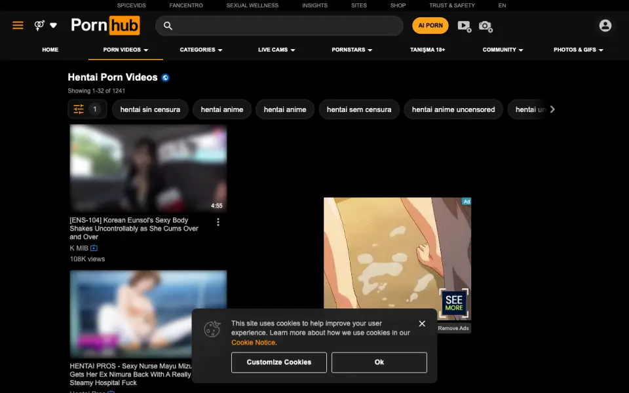The width and height of the screenshot is (629, 393).
Task: Open the K MIB uploader link
Action: pos(79,248)
